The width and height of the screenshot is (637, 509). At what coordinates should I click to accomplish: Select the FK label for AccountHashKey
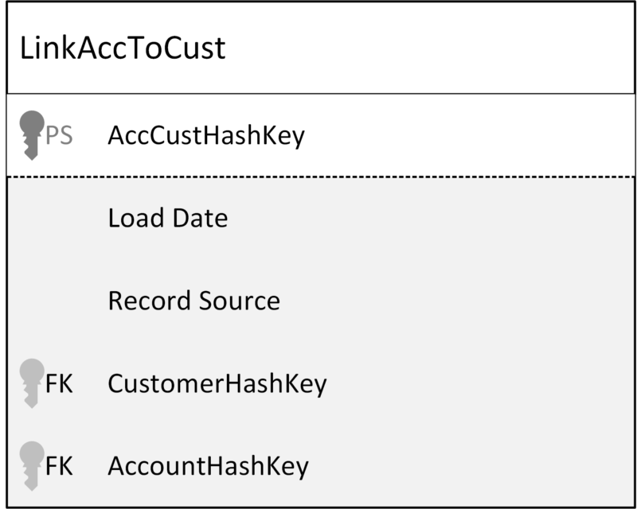click(x=59, y=466)
